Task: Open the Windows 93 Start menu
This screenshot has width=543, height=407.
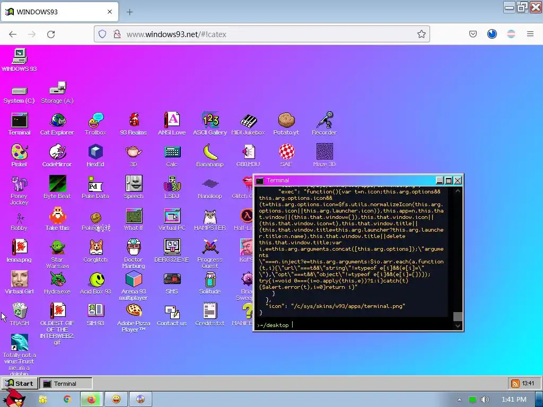Action: point(20,384)
